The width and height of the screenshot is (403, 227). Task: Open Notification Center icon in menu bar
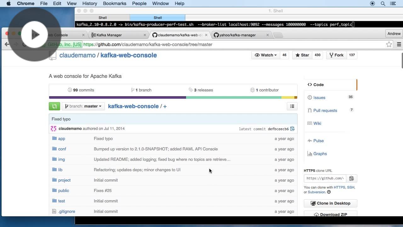393,3
